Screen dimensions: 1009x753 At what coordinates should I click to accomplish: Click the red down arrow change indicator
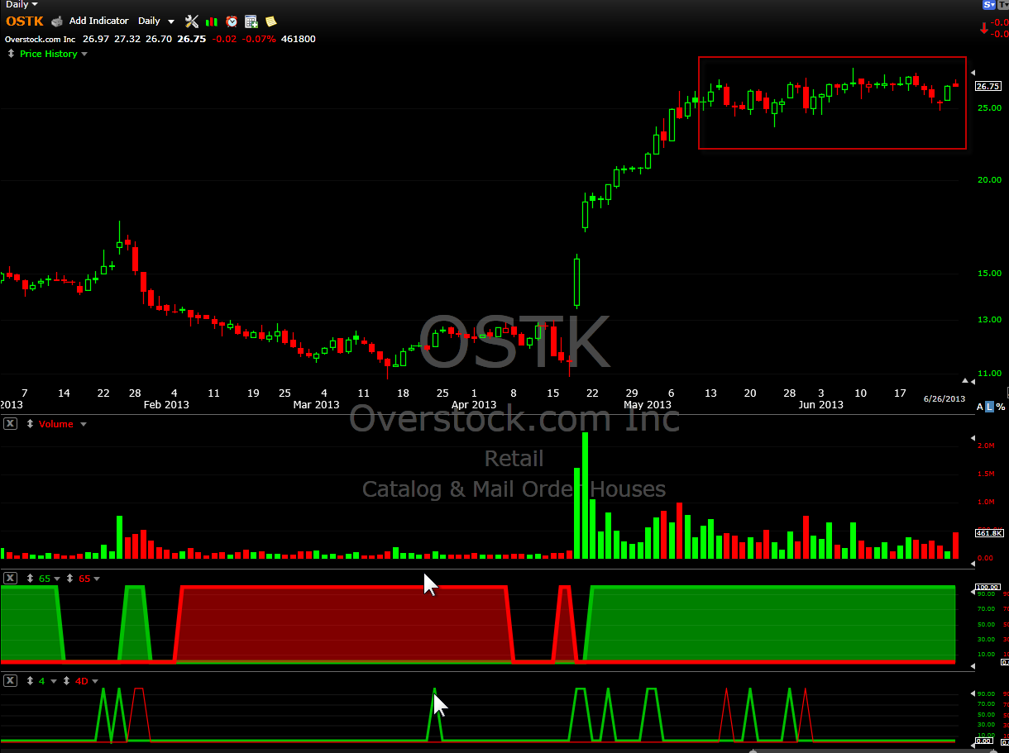[x=983, y=28]
